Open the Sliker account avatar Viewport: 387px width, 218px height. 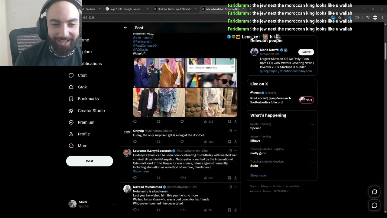tap(73, 204)
